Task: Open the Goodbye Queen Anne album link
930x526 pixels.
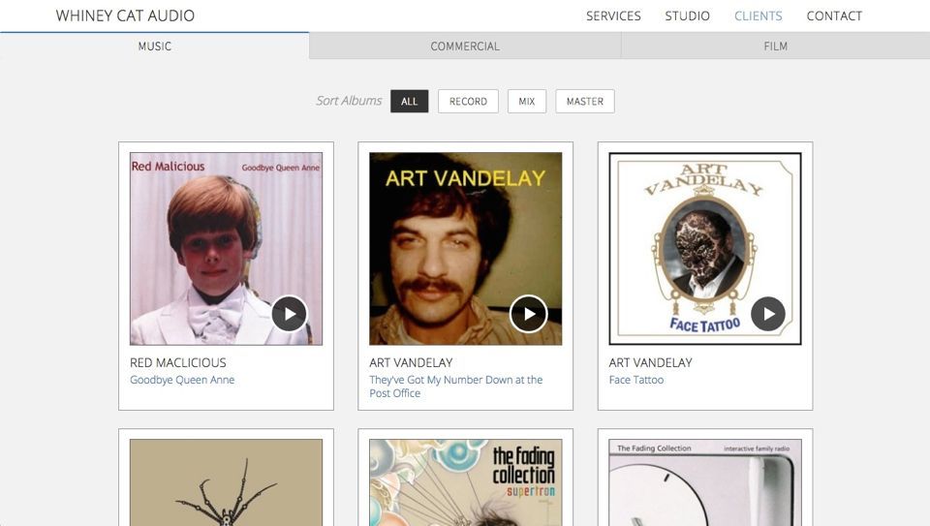Action: tap(182, 380)
